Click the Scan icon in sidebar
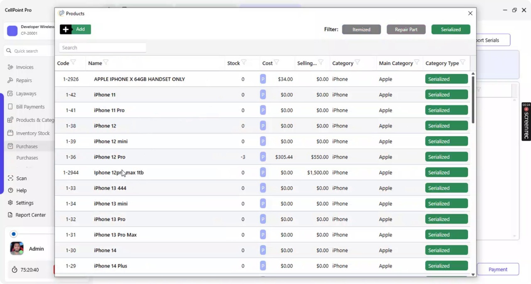531x284 pixels. tap(10, 178)
